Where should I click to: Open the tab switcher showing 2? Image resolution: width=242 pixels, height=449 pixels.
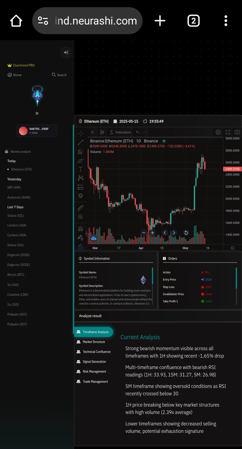click(193, 21)
